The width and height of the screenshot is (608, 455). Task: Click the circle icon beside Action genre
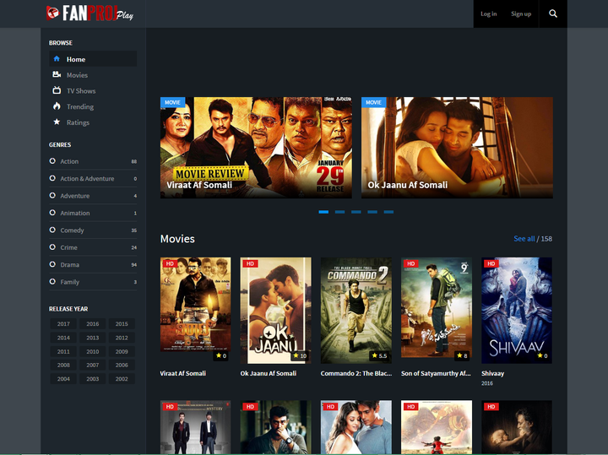point(52,161)
